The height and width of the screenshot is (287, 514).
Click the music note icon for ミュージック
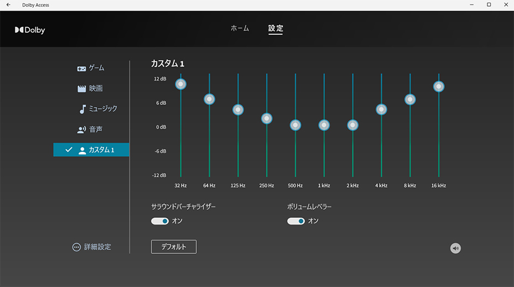click(x=82, y=109)
